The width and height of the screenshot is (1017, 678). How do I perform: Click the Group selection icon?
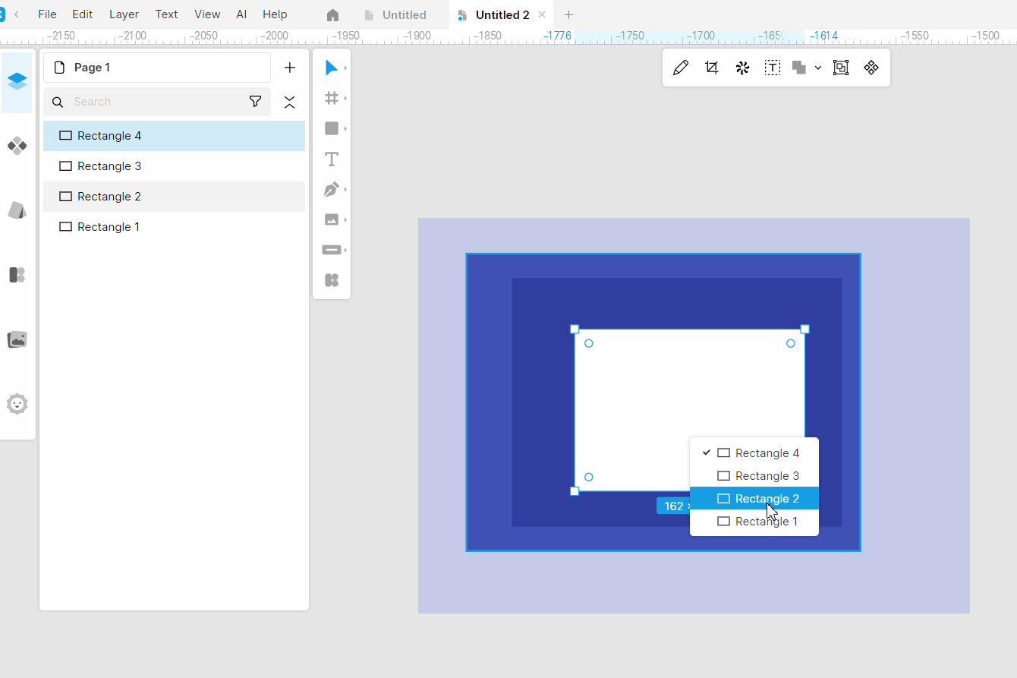tap(841, 68)
